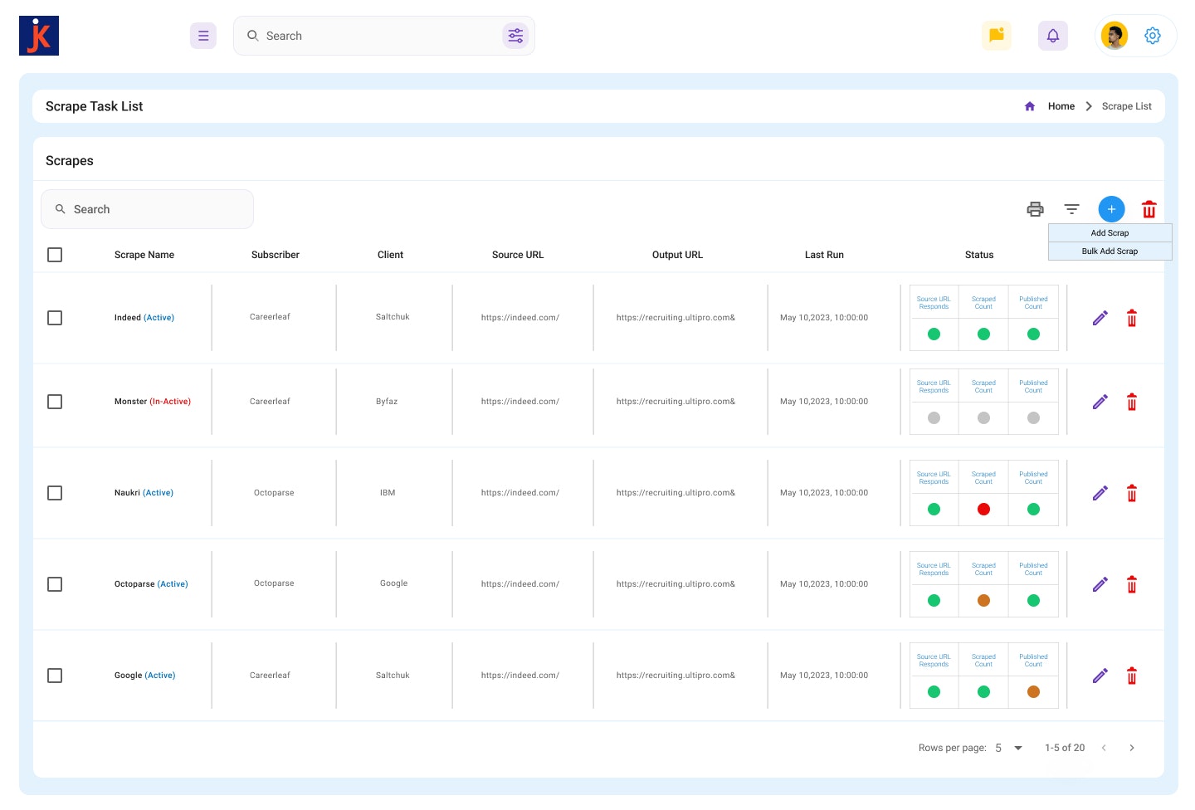Click Indeed green Source URL Responds dot

934,334
